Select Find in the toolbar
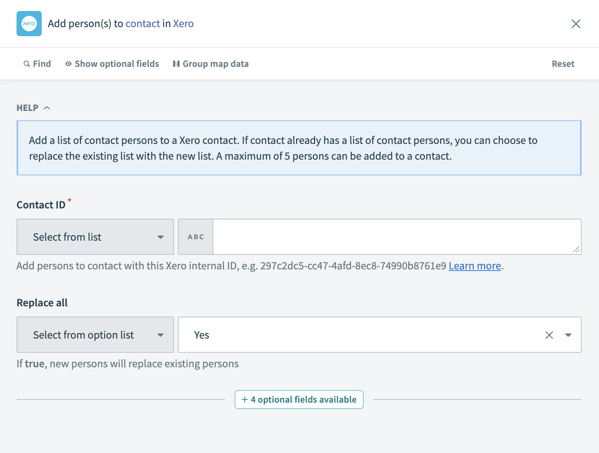Screen dimensions: 599x453 [x=42, y=63]
